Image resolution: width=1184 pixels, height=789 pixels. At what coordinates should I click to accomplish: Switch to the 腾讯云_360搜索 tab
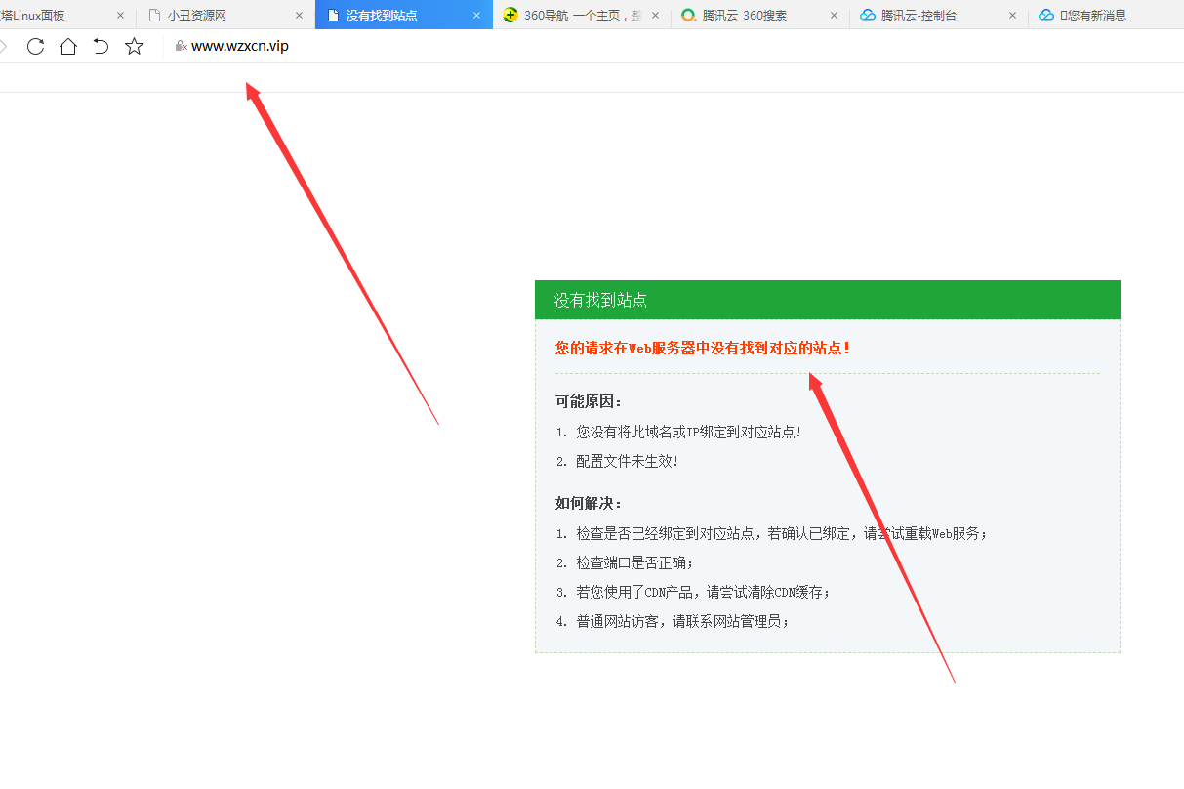760,15
